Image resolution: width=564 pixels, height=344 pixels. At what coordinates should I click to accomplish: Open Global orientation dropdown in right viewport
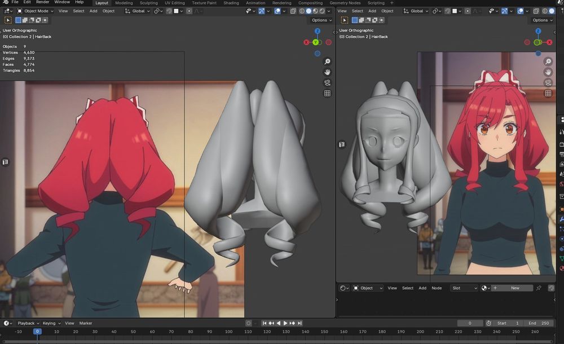[416, 11]
